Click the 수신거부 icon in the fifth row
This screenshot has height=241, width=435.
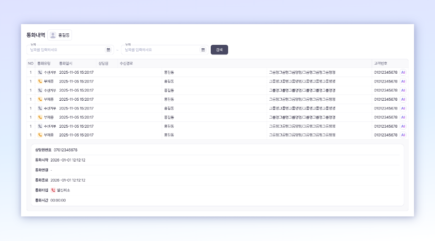(x=40, y=108)
